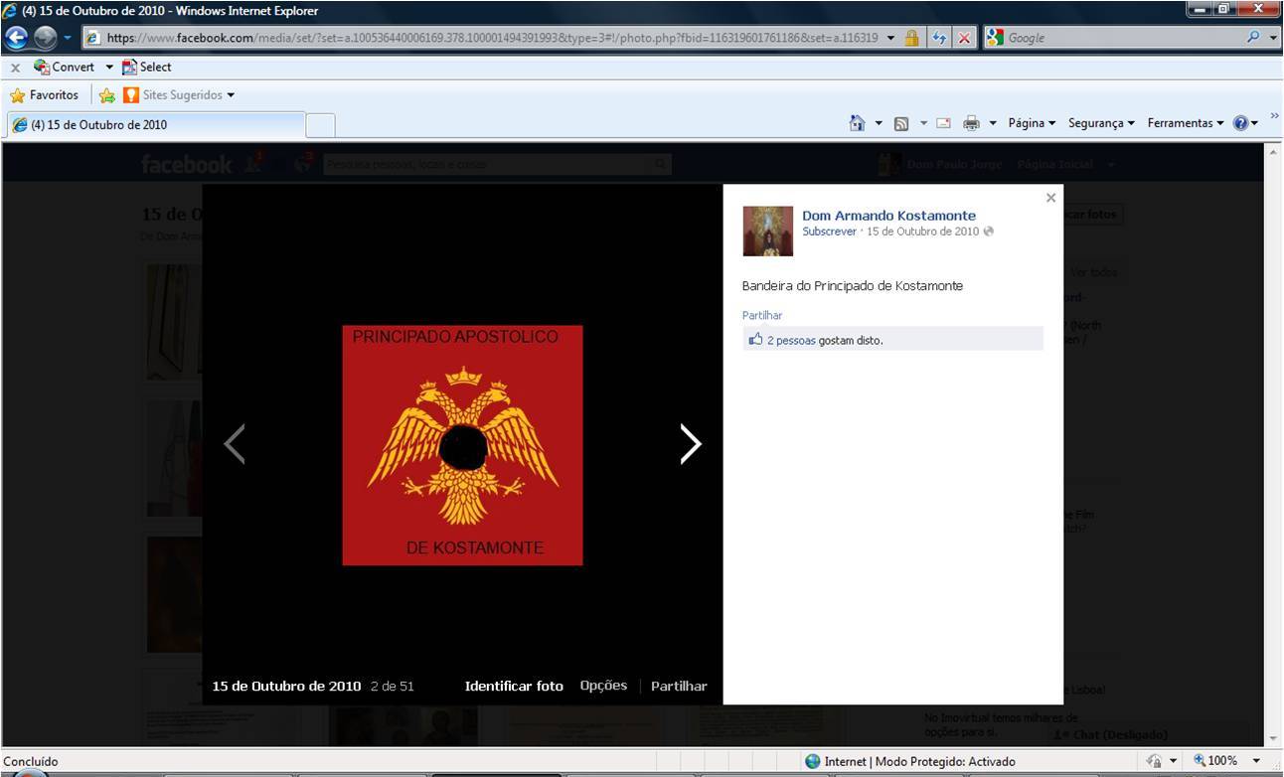
Task: Open the Ferramentas dropdown
Action: (1186, 123)
